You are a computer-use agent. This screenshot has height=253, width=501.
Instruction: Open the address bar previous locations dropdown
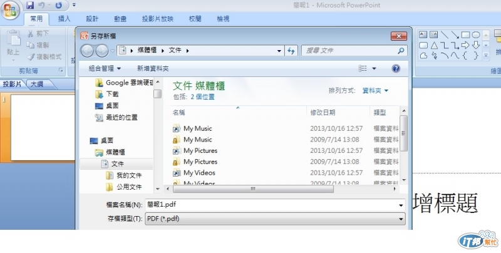[x=279, y=51]
